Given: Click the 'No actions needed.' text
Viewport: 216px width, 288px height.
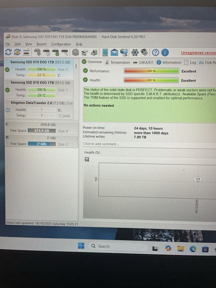Looking at the screenshot, I should [99, 105].
